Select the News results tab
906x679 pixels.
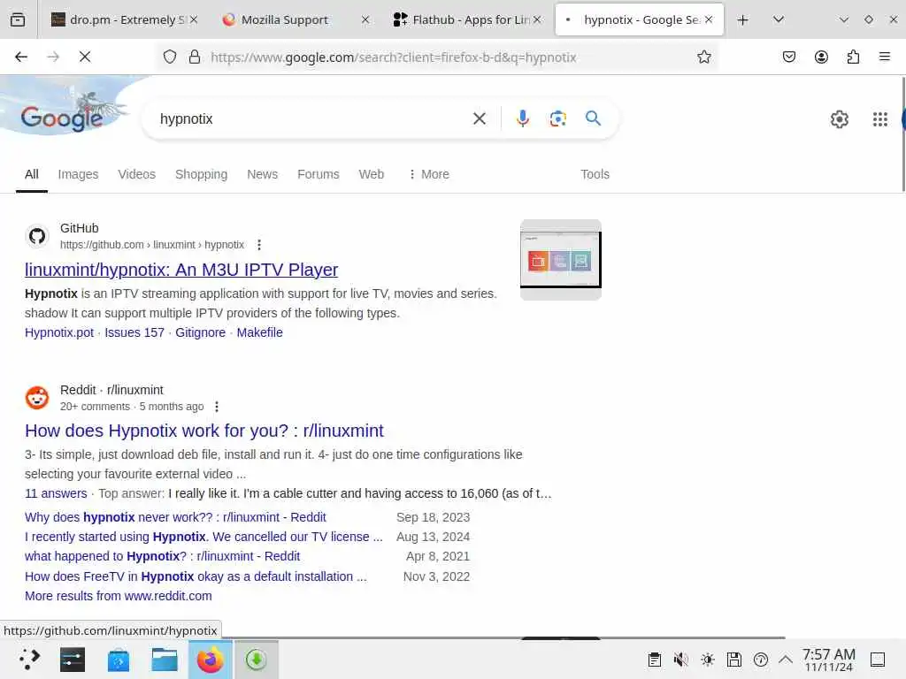262,174
